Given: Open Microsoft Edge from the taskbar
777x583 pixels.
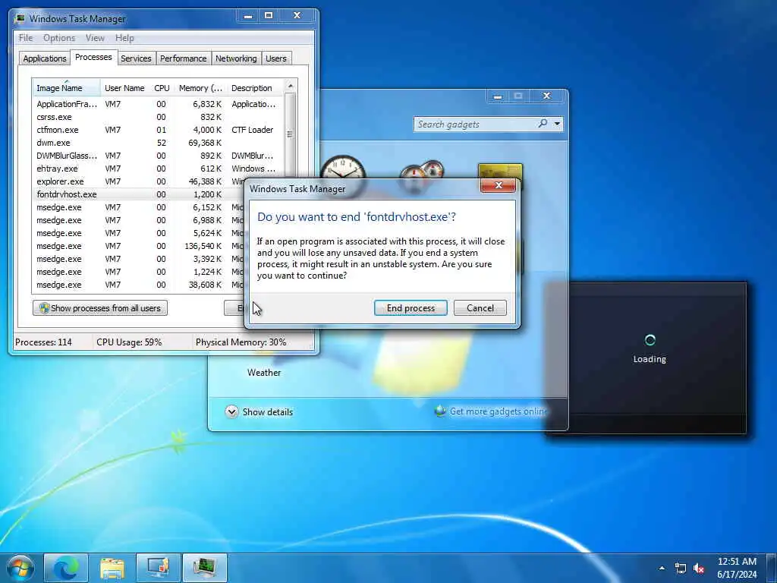Looking at the screenshot, I should 66,568.
